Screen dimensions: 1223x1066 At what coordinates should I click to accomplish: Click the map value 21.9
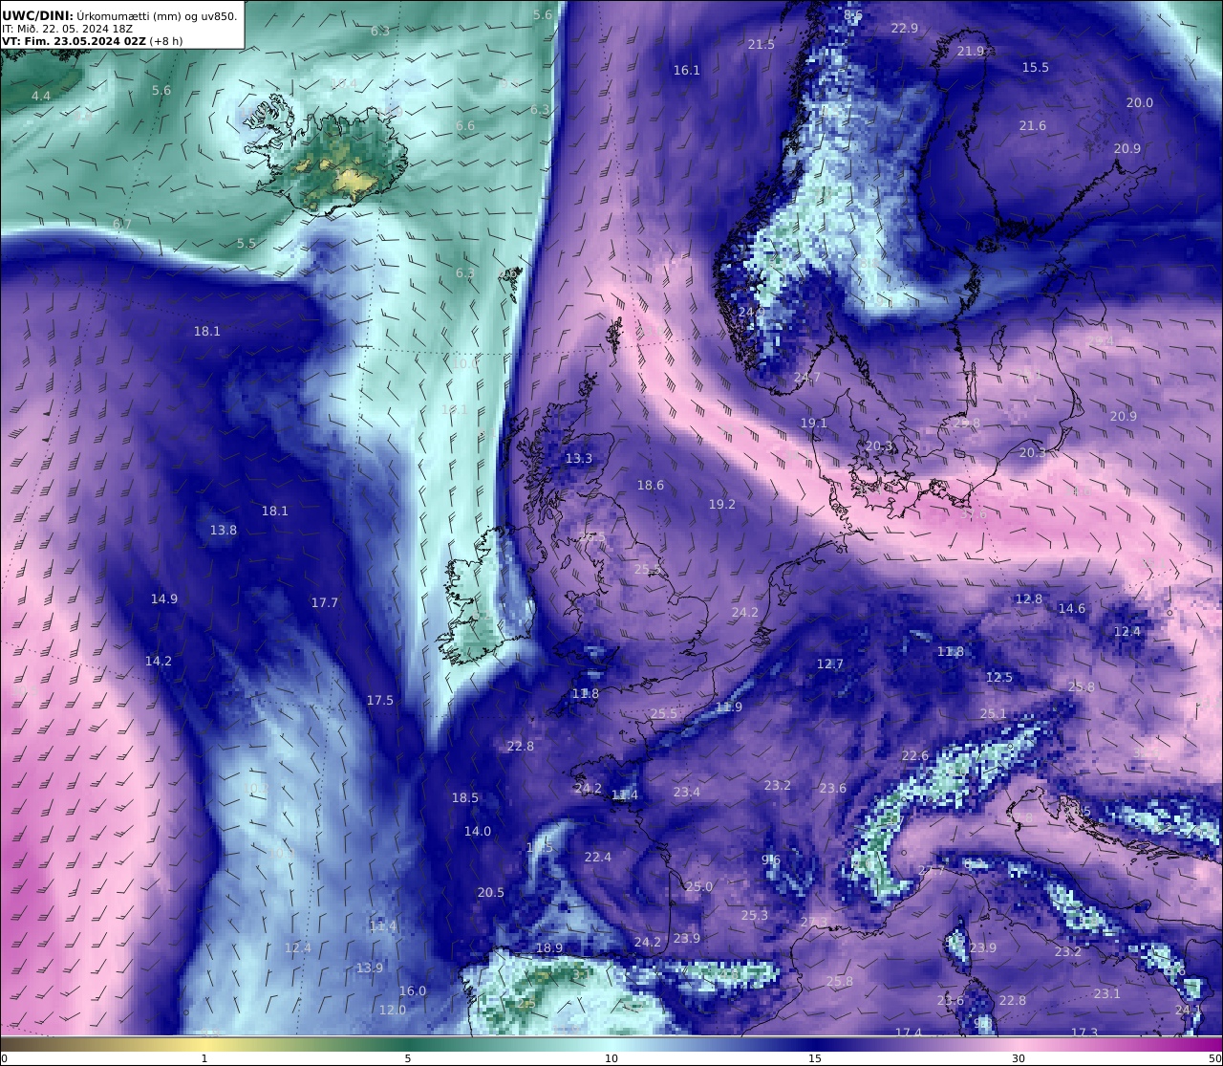[x=971, y=52]
